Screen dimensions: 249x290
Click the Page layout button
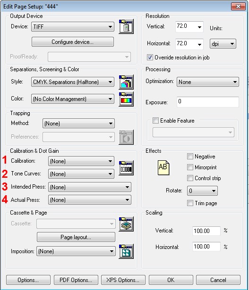[x=76, y=237]
